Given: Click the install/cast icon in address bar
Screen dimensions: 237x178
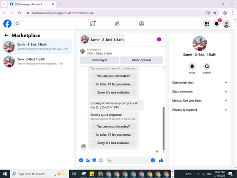Looking at the screenshot, I should (x=208, y=13).
